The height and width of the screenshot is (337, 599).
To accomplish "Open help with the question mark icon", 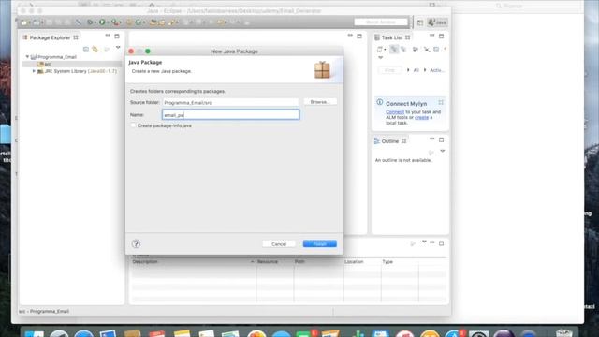I will click(136, 243).
